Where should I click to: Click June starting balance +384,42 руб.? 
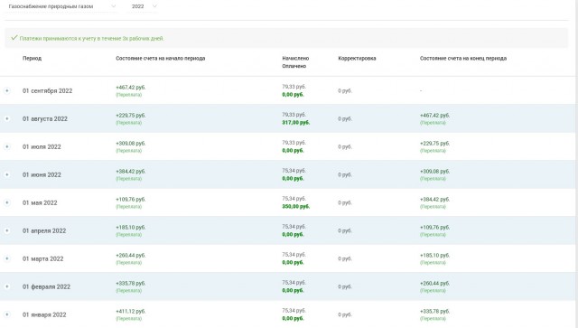pyautogui.click(x=130, y=172)
